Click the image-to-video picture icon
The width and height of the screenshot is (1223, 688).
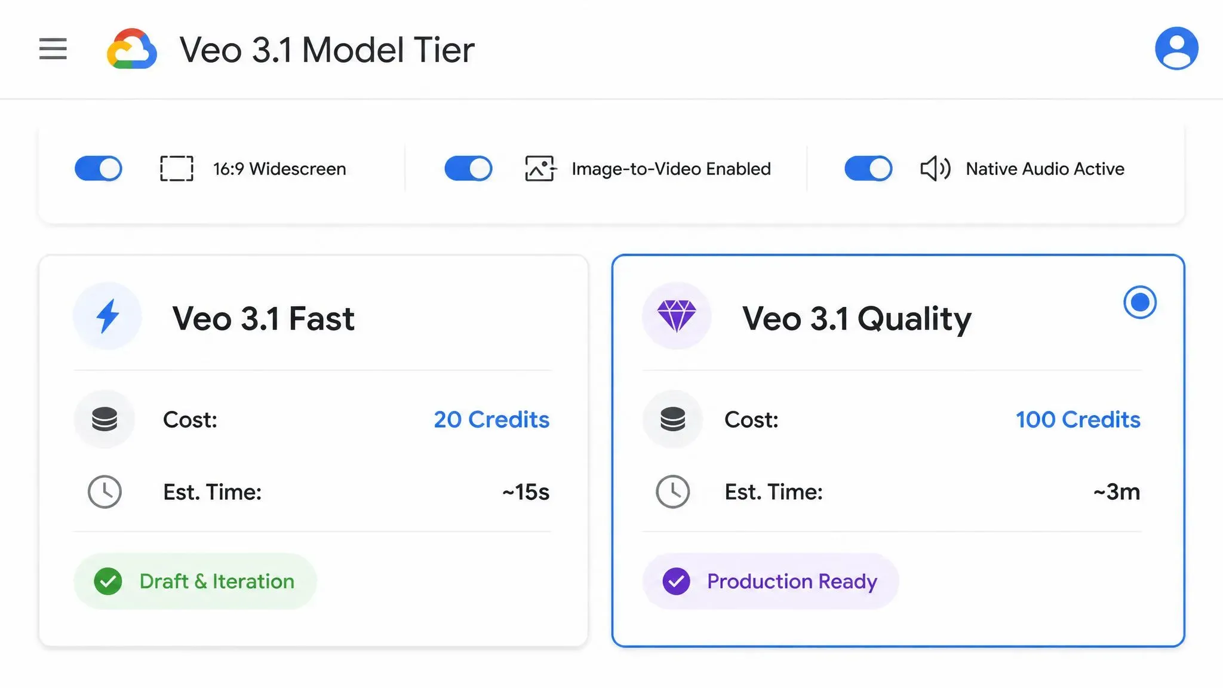pos(540,168)
